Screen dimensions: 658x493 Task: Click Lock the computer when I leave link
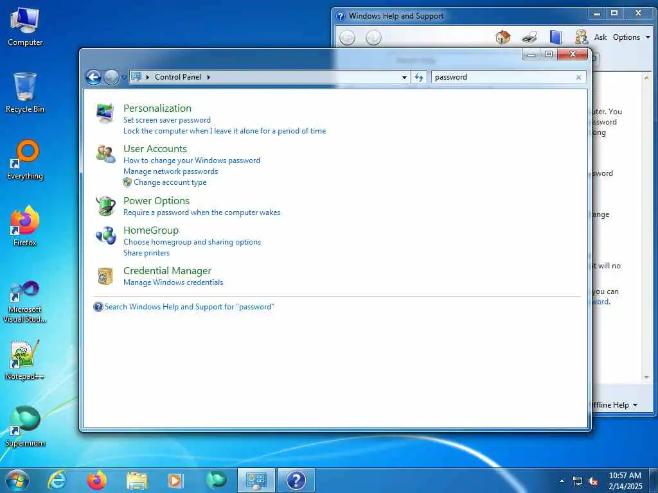(224, 131)
